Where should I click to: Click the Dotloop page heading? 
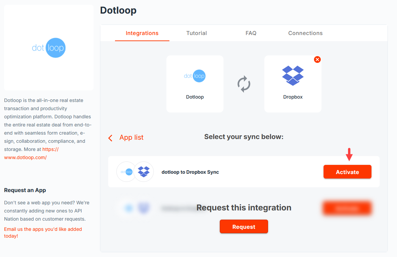coord(118,11)
